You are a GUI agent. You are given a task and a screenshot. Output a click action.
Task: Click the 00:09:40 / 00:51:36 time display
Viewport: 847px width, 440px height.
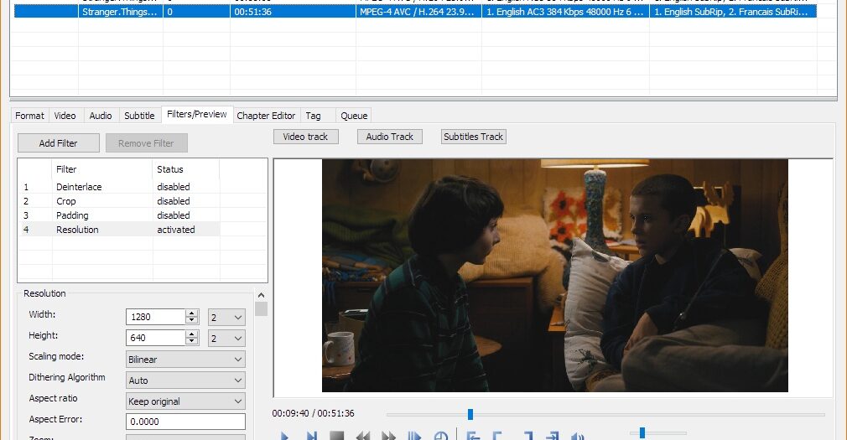click(x=314, y=413)
